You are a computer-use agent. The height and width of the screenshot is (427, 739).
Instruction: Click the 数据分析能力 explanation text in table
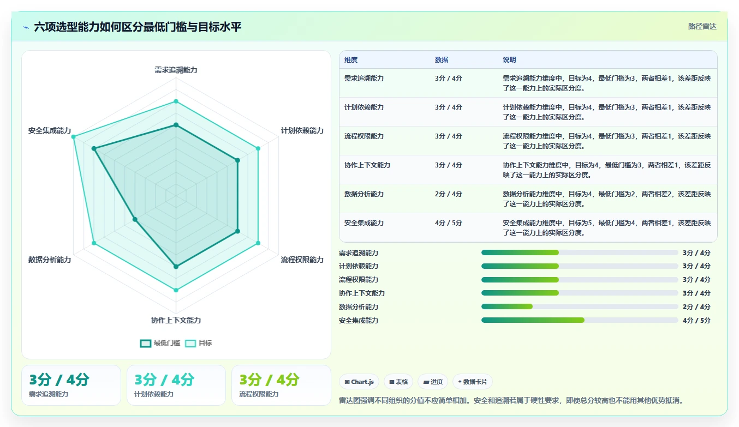(x=607, y=199)
